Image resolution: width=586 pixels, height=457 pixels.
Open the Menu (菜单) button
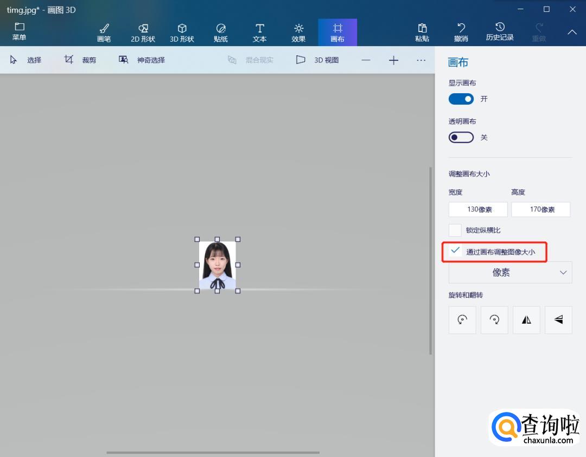(x=20, y=32)
